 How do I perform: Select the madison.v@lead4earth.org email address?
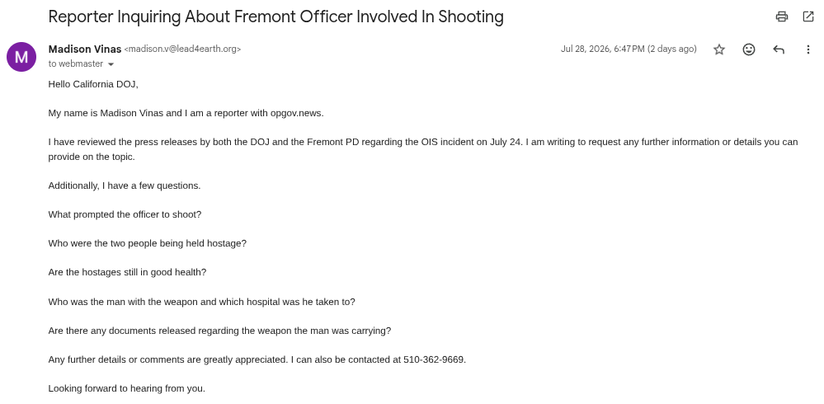[x=182, y=49]
